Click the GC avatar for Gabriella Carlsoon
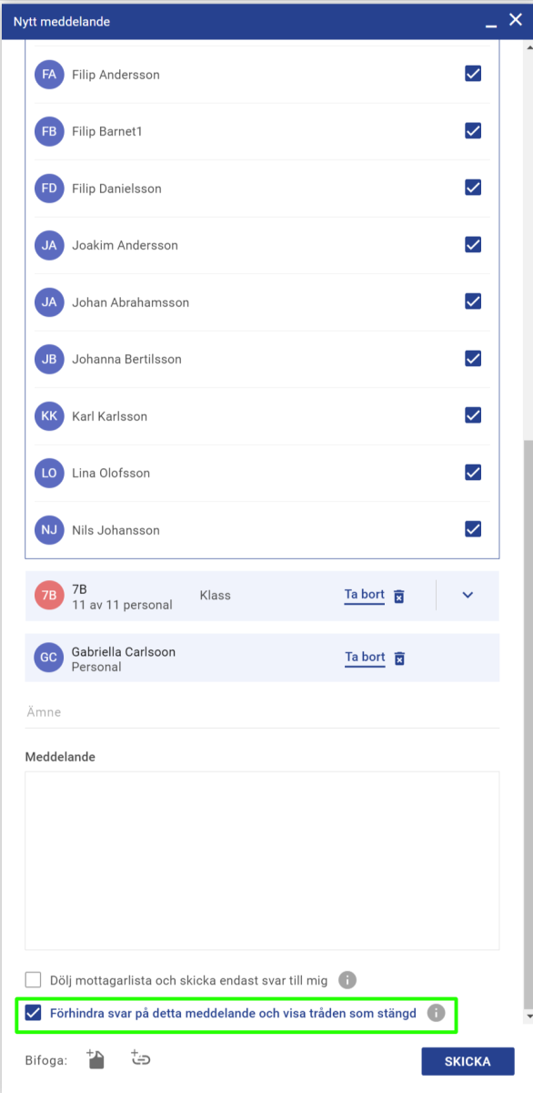The width and height of the screenshot is (533, 1093). (x=49, y=658)
